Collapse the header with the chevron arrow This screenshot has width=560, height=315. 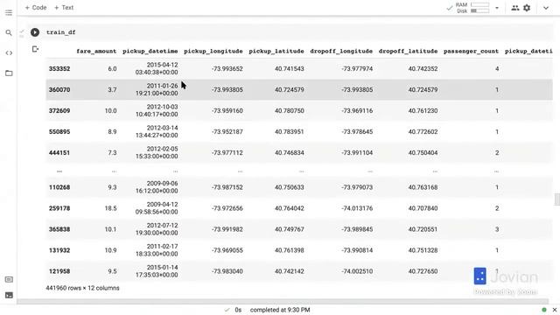(x=546, y=8)
